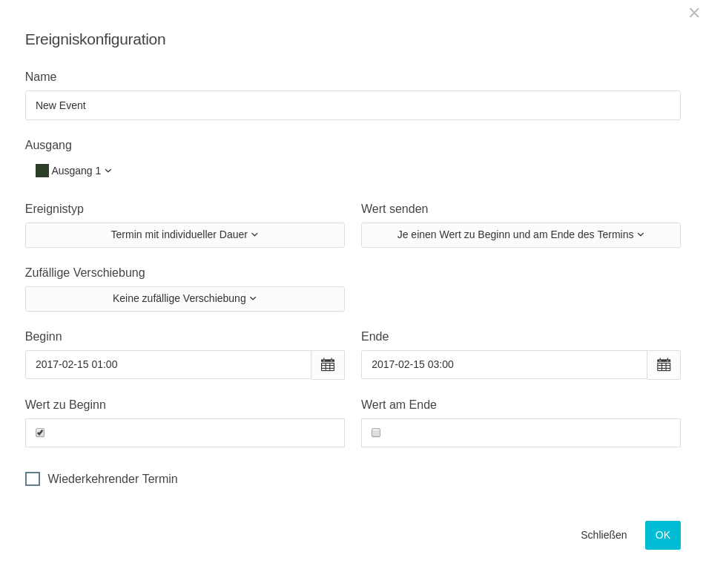Open the Wert senden dropdown
The width and height of the screenshot is (706, 572).
point(521,235)
